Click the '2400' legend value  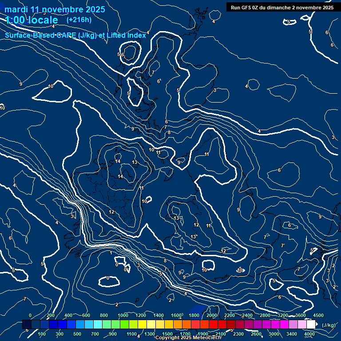pos(247,315)
